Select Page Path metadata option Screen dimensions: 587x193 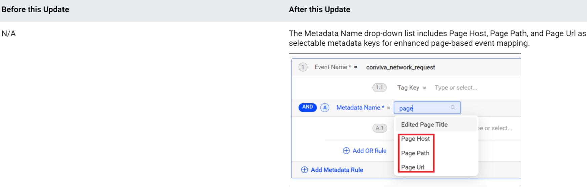(415, 153)
